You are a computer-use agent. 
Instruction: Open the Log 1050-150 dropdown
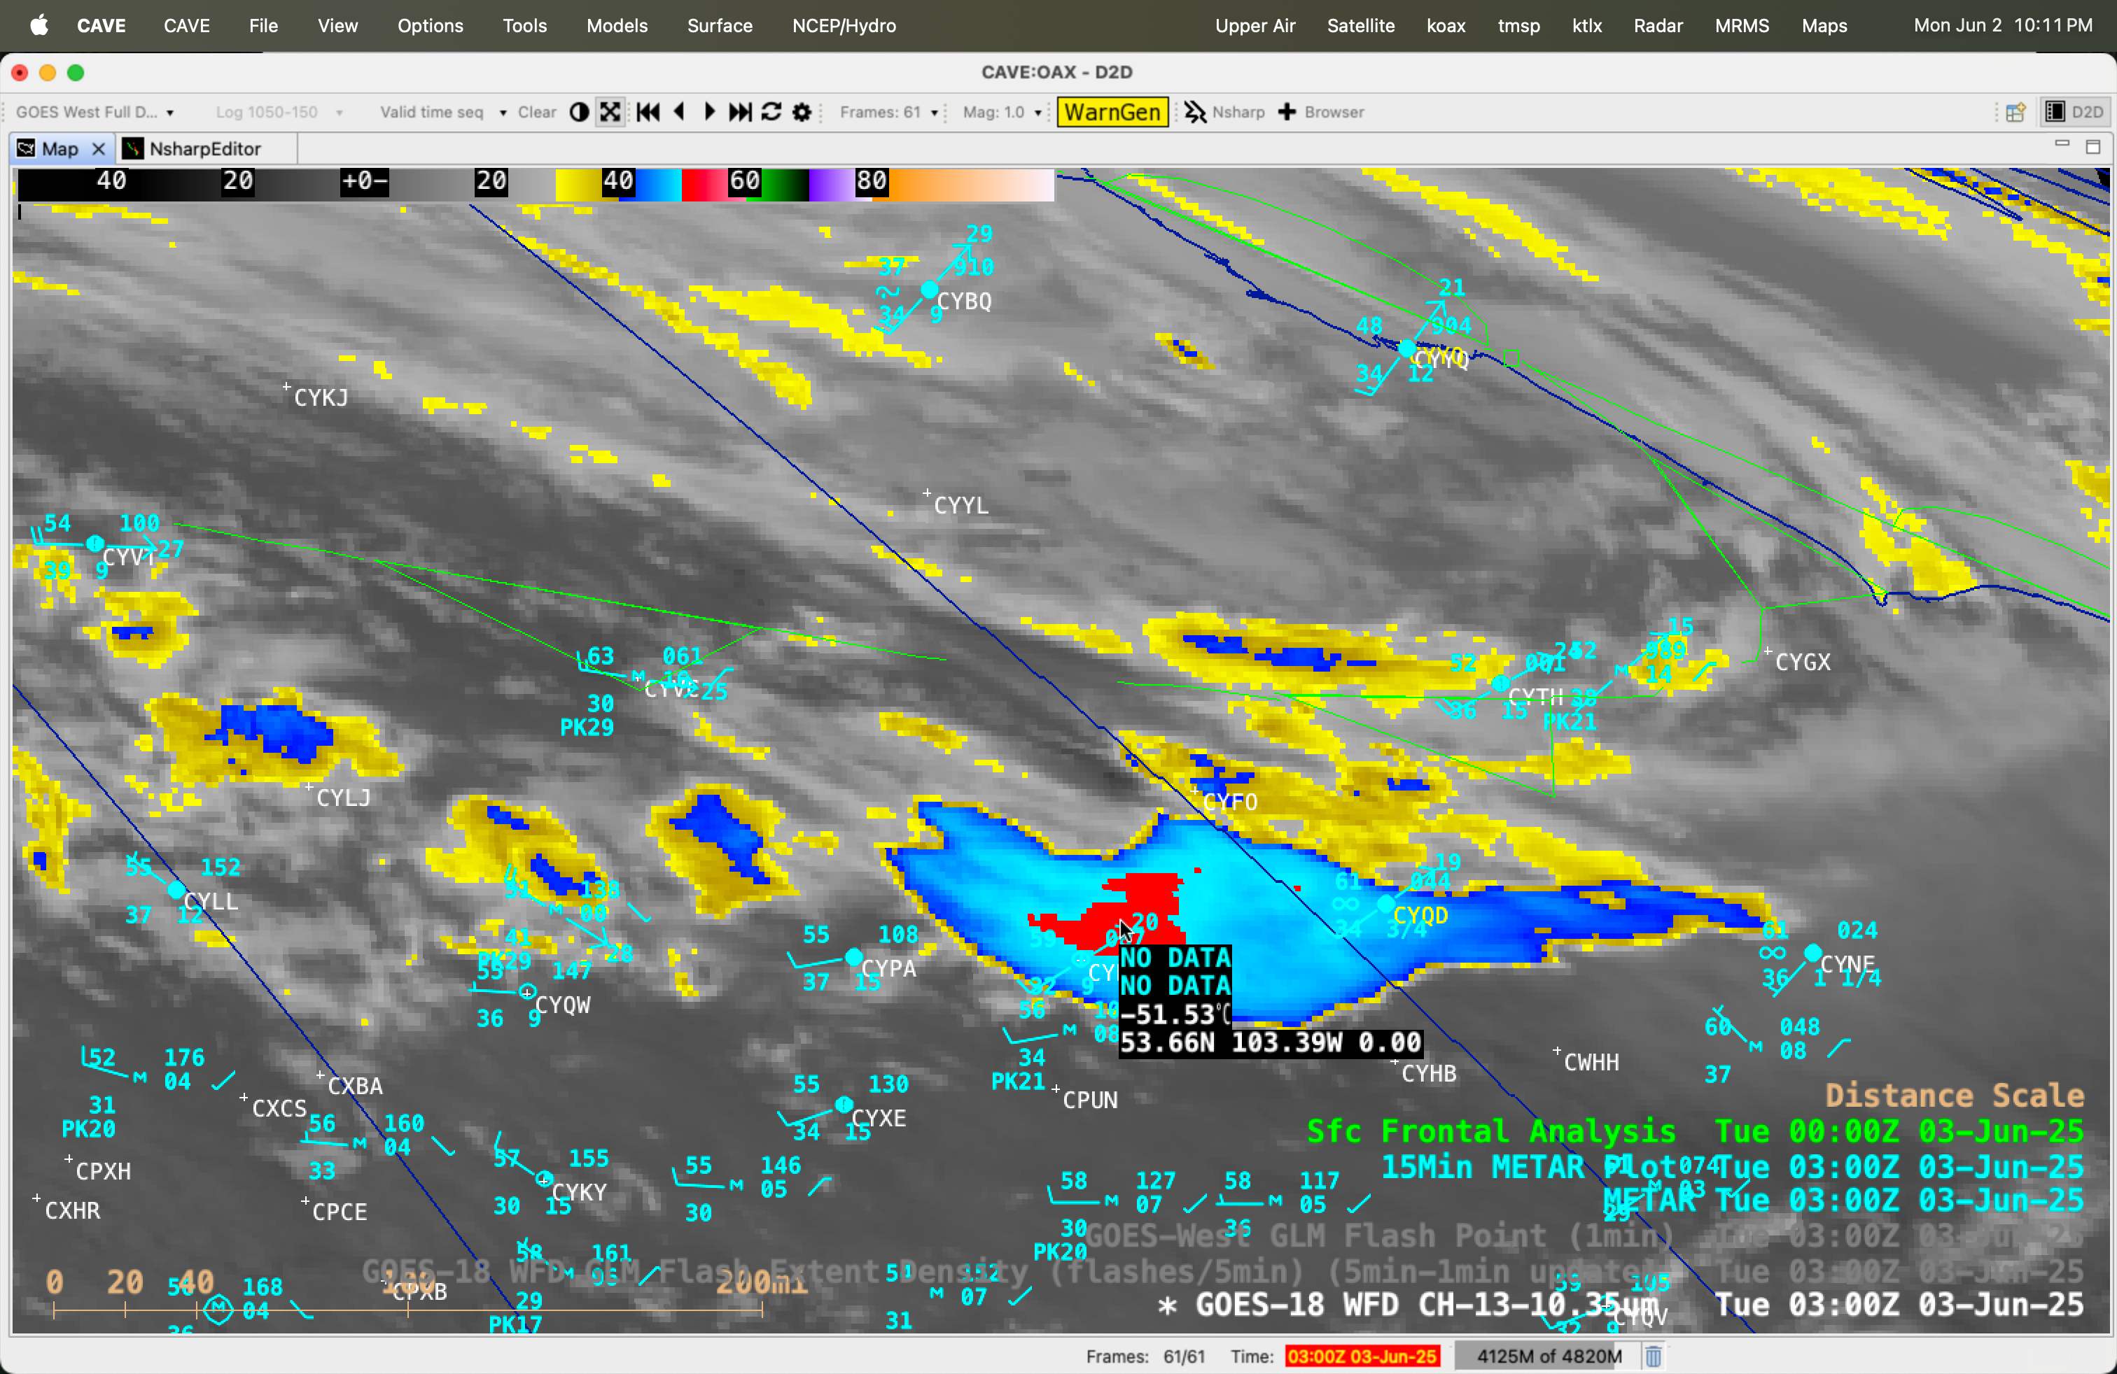click(279, 112)
